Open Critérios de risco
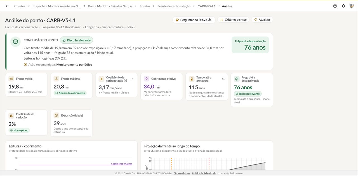The width and height of the screenshot is (358, 176). tap(233, 20)
